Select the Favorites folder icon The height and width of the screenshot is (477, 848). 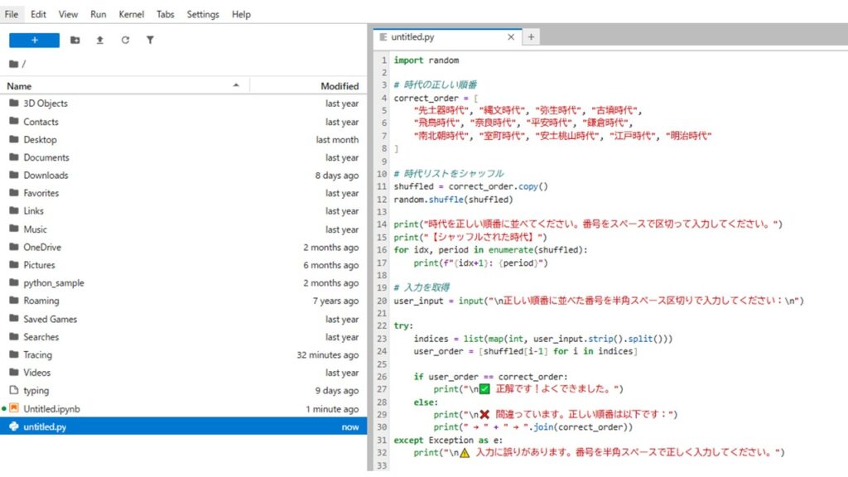pyautogui.click(x=14, y=192)
